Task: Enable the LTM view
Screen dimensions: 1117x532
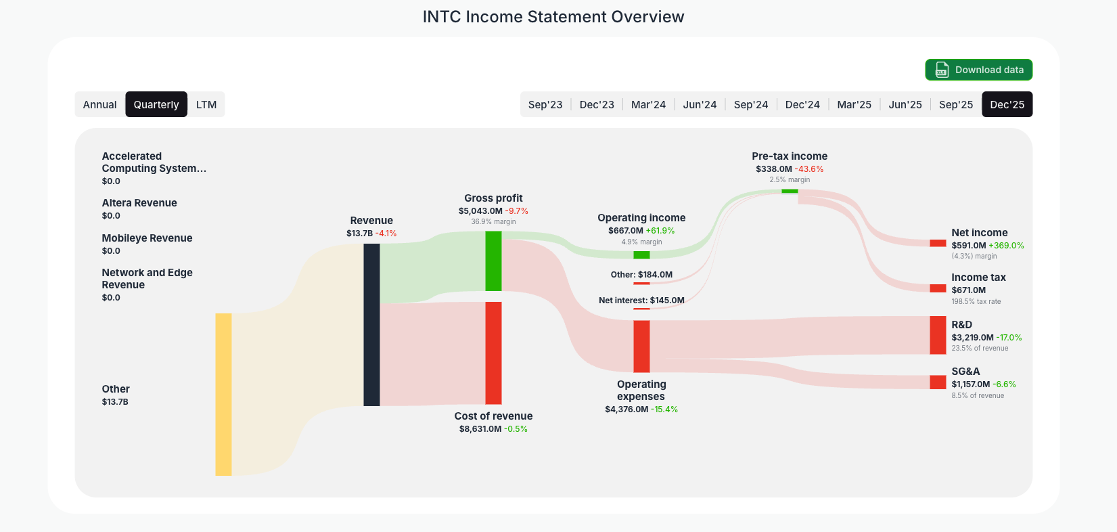Action: (206, 104)
